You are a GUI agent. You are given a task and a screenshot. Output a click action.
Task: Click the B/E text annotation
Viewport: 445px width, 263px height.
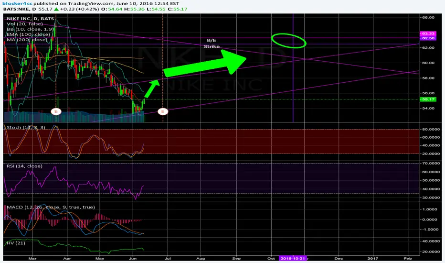click(x=212, y=40)
